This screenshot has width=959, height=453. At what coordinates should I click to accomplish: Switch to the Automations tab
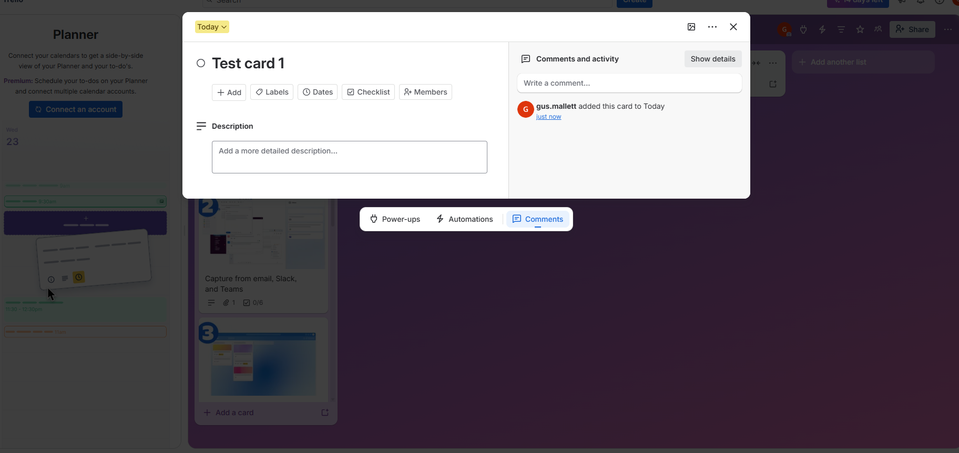(465, 219)
